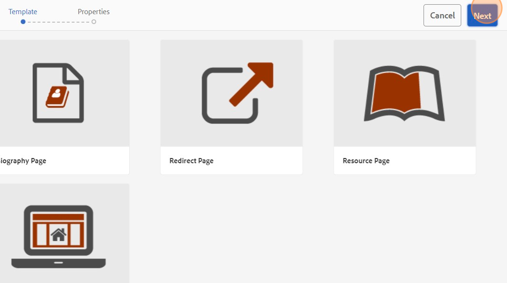This screenshot has height=283, width=507.
Task: Click the Cancel button
Action: point(442,16)
